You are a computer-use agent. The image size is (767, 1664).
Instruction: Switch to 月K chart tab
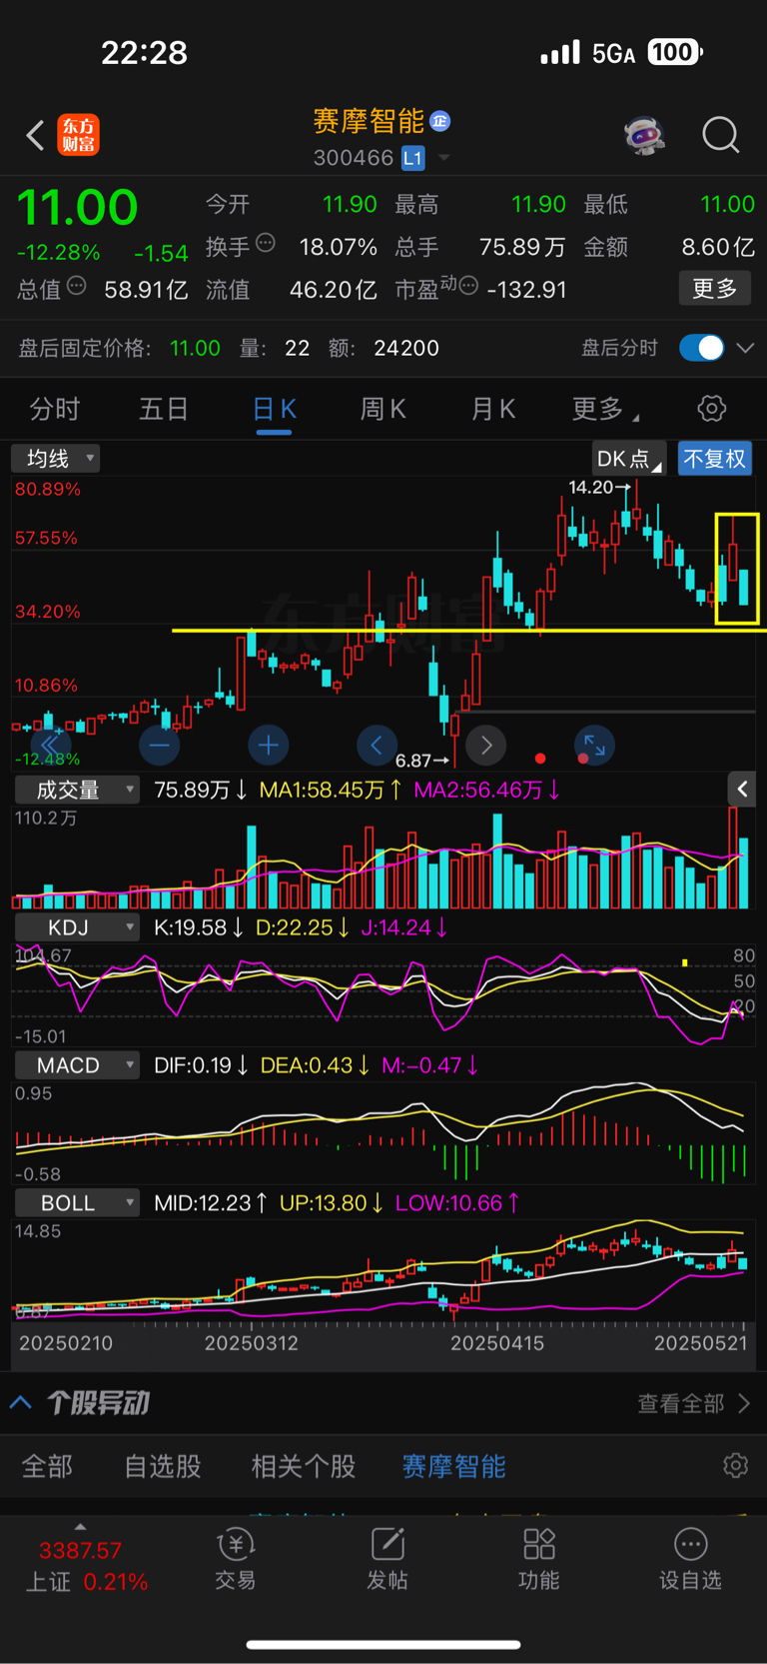(x=492, y=409)
